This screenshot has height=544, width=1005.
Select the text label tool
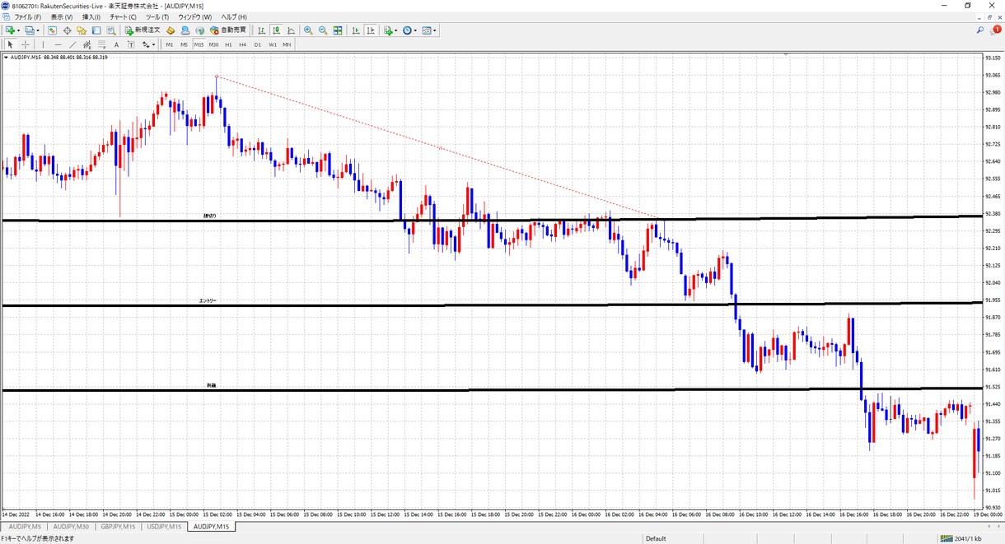[116, 44]
